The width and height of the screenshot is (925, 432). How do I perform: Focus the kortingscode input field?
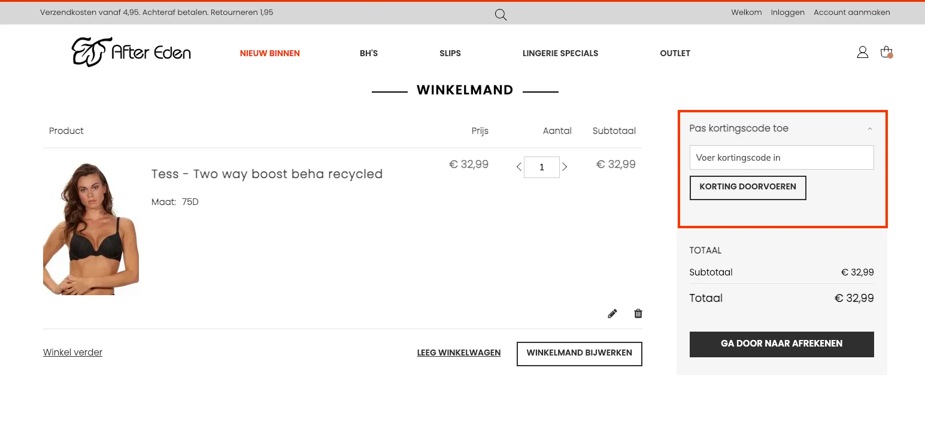[x=781, y=158]
